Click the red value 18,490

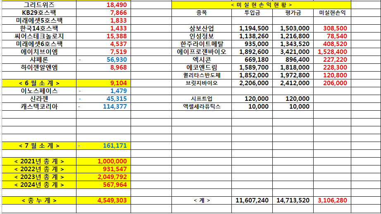[x=117, y=5]
